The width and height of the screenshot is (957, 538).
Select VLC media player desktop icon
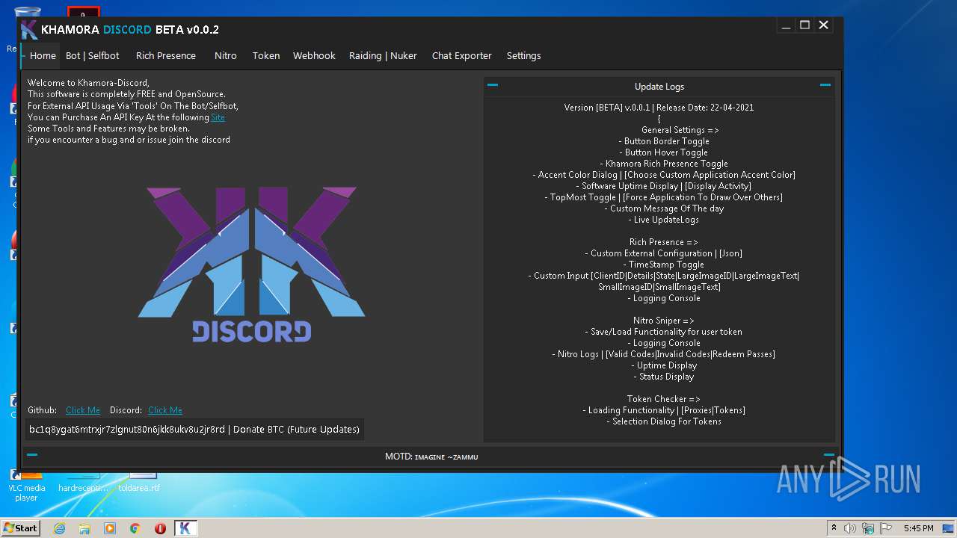tap(26, 486)
